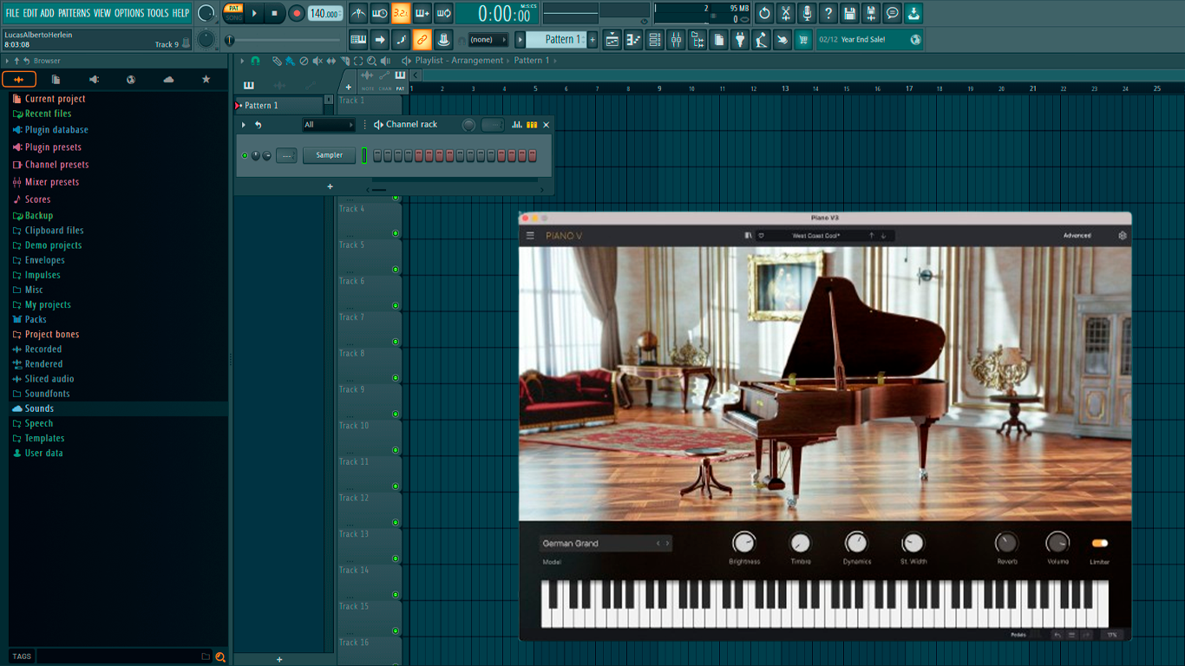
Task: Mute the Sampler channel via green LED
Action: 245,156
